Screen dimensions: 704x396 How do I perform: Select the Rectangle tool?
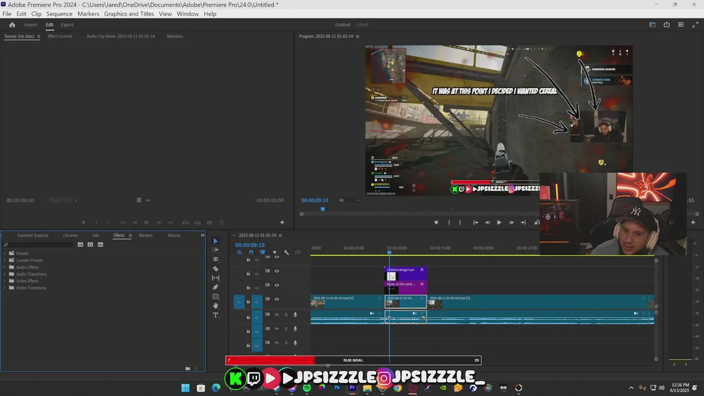pyautogui.click(x=216, y=296)
